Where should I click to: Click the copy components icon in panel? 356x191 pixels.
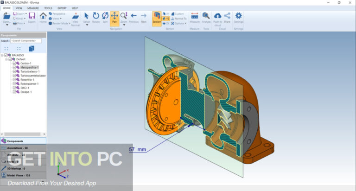[x=32, y=48]
